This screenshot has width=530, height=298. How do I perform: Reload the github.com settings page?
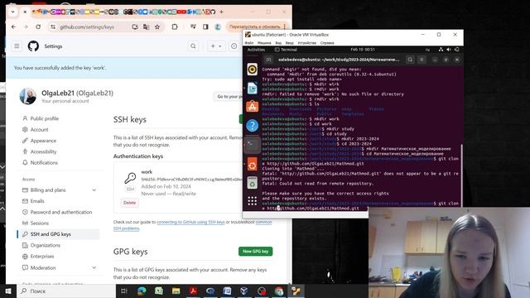click(38, 26)
